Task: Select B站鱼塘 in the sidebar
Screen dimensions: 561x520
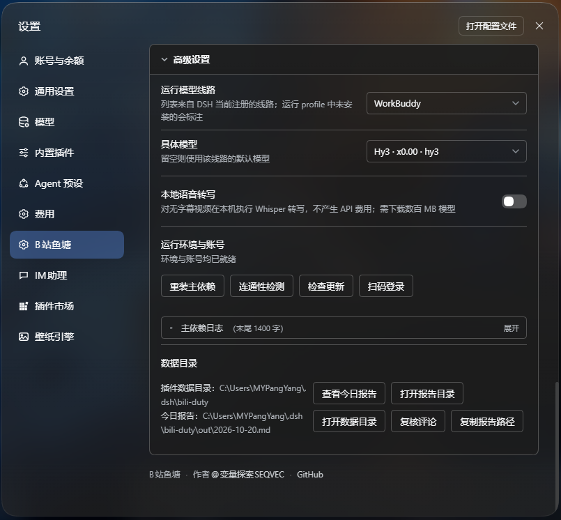Action: tap(67, 245)
